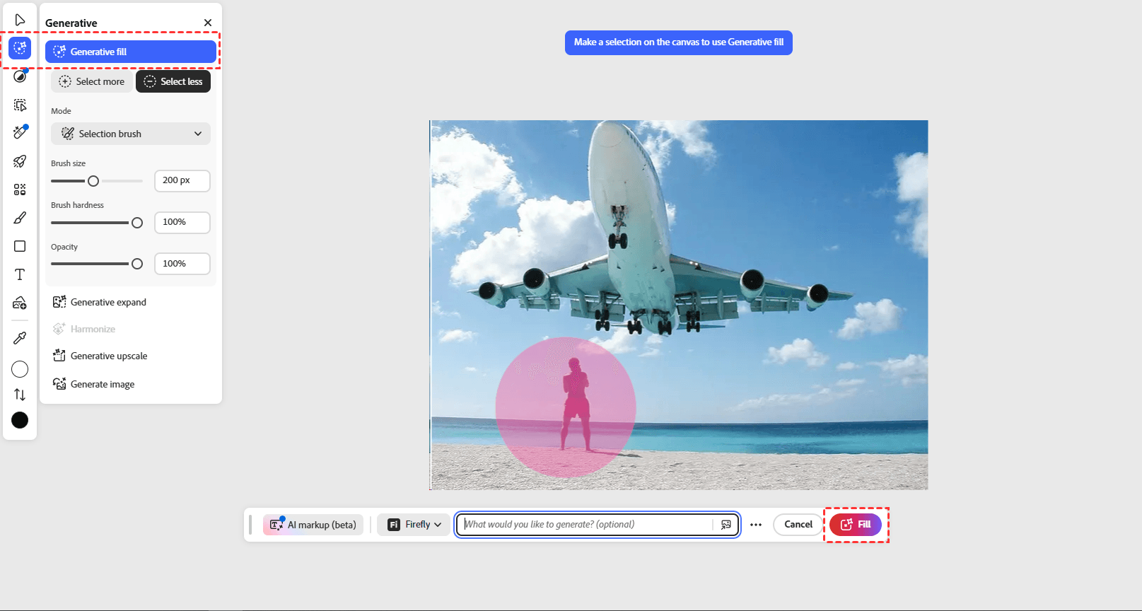Select the Type text tool
This screenshot has height=611, width=1142.
click(20, 274)
